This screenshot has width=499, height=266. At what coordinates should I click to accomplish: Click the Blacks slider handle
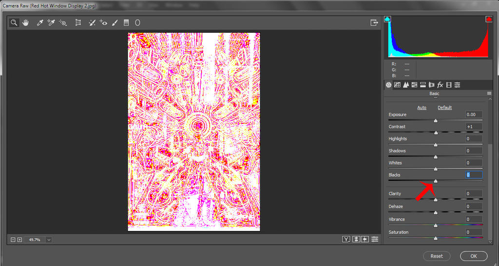pyautogui.click(x=436, y=181)
